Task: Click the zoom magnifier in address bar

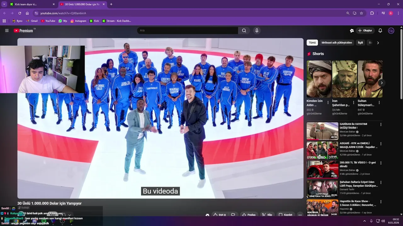Action: click(348, 13)
